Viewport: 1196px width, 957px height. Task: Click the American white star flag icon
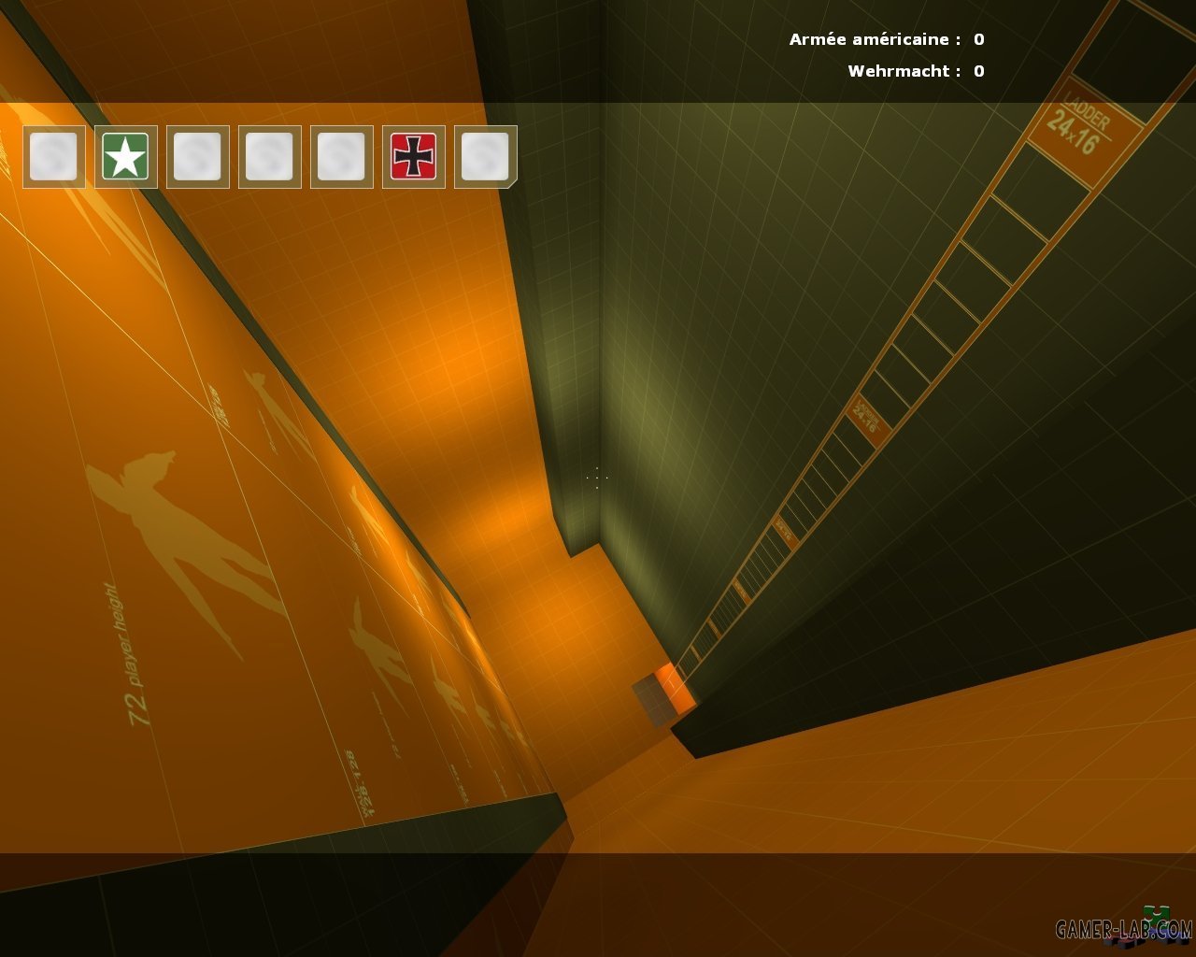coord(126,156)
